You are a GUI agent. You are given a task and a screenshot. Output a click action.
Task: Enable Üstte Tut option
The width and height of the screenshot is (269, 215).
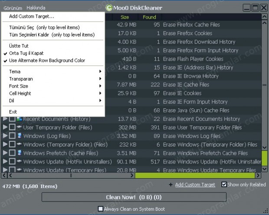click(x=53, y=46)
